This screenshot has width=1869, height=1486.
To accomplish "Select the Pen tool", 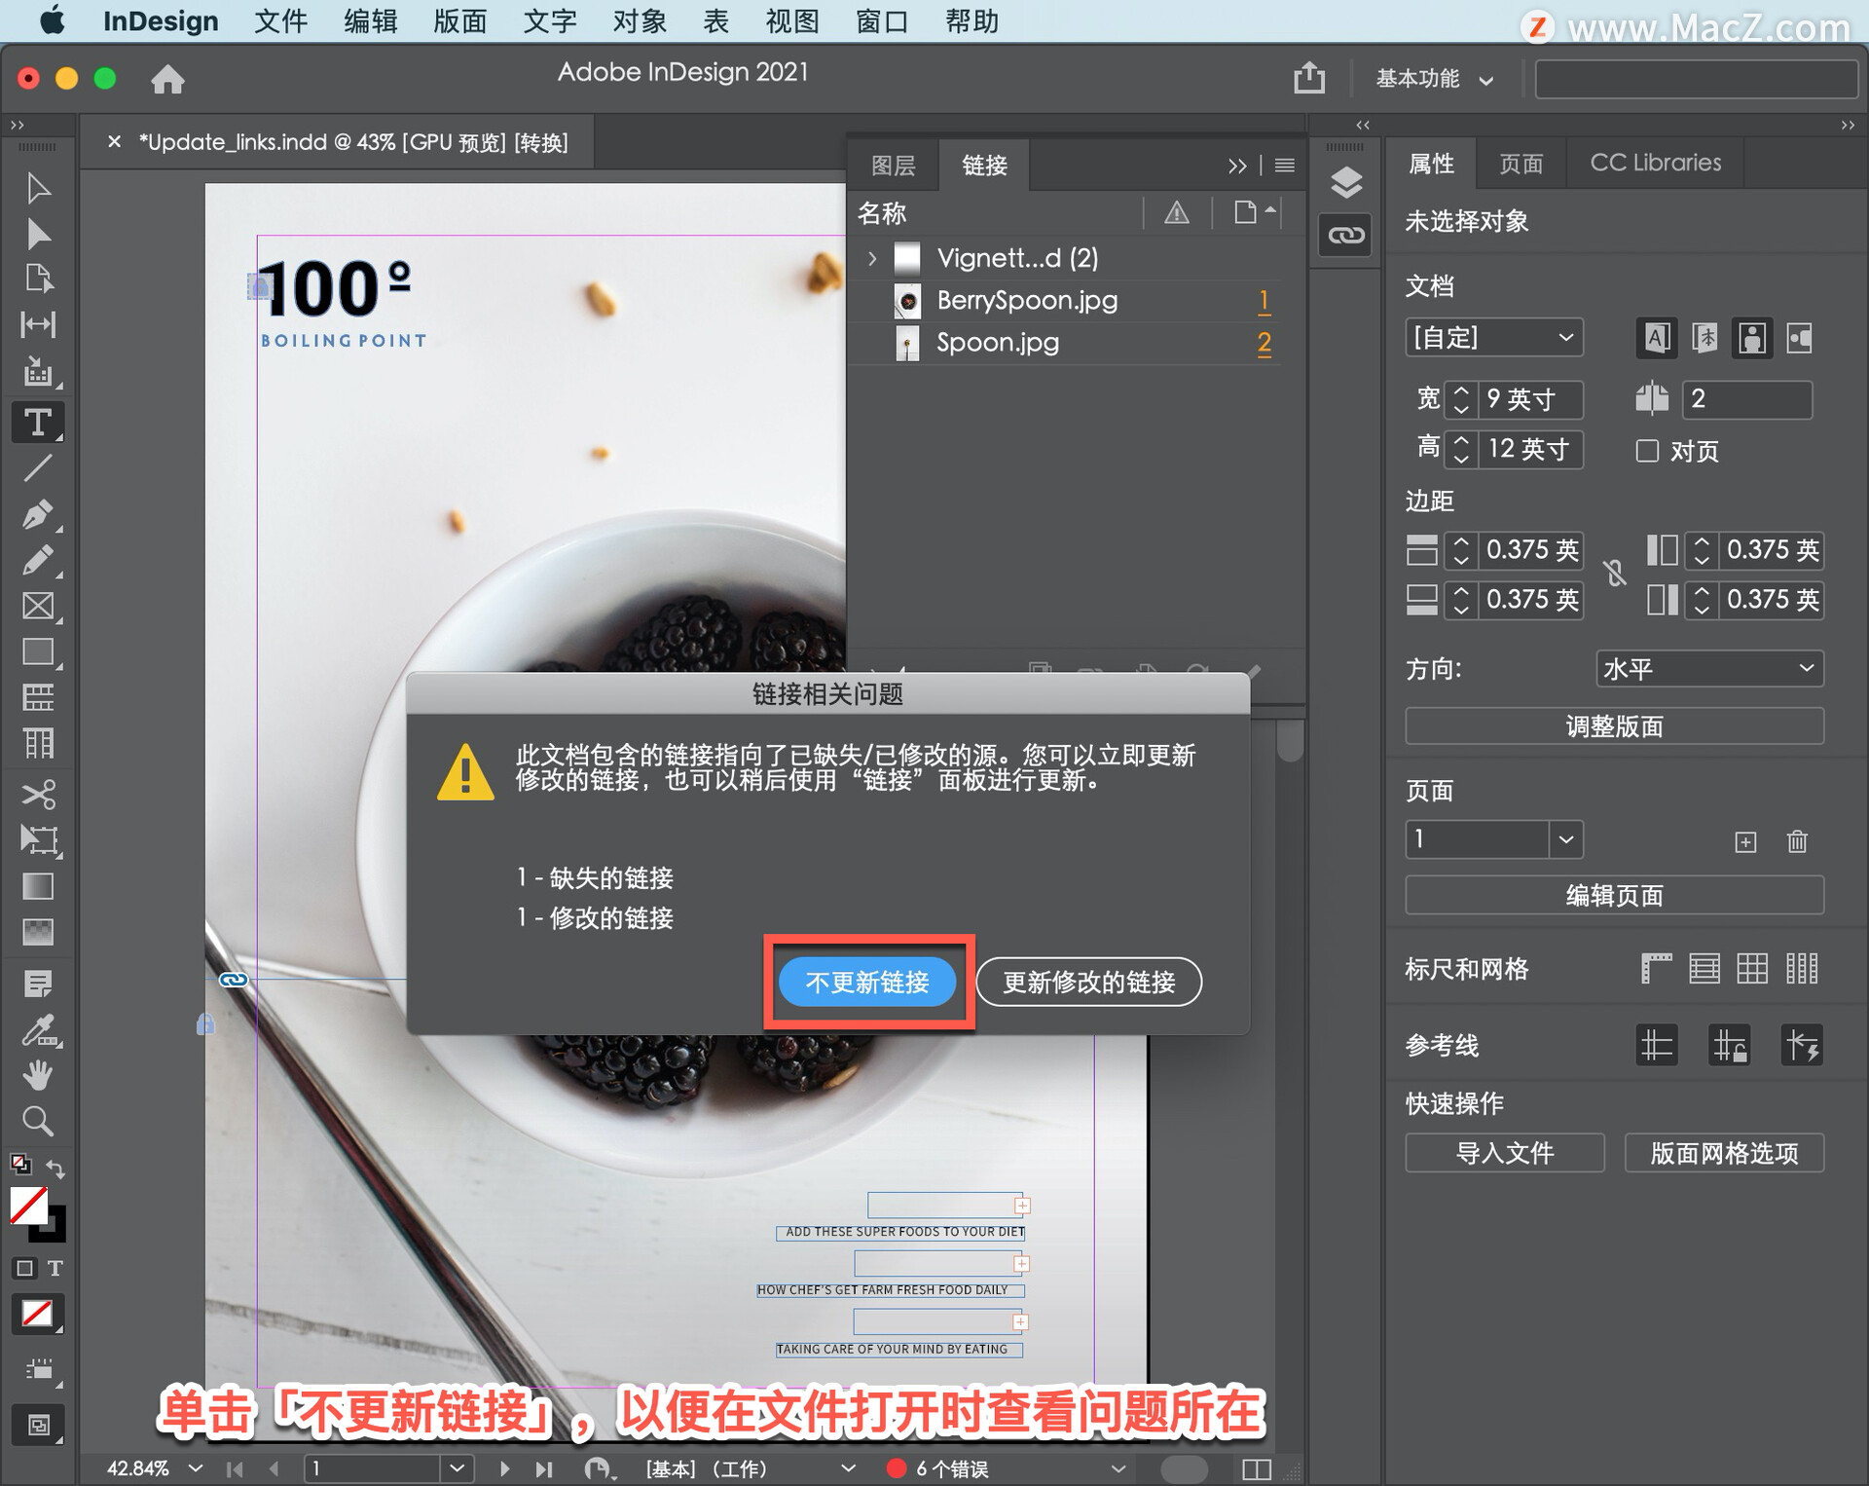I will tap(37, 513).
